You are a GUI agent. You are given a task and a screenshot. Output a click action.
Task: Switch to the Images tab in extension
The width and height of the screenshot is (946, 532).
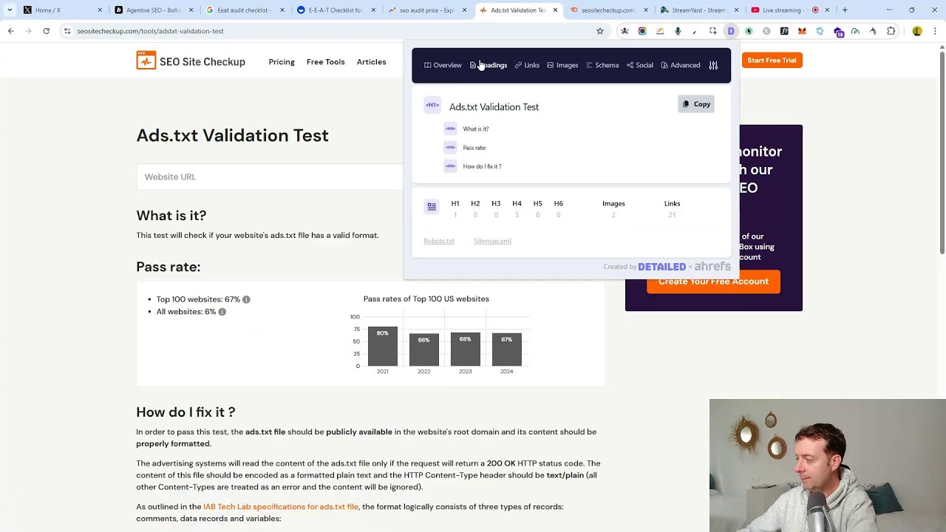[562, 65]
